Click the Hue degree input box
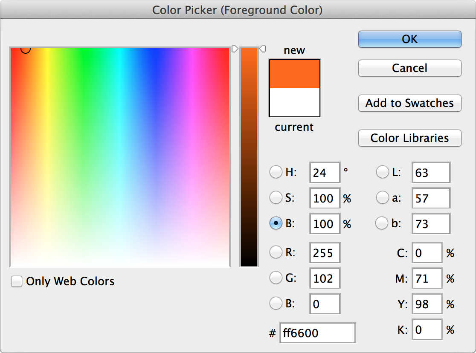Viewport: 476px width, 353px height. pyautogui.click(x=325, y=172)
